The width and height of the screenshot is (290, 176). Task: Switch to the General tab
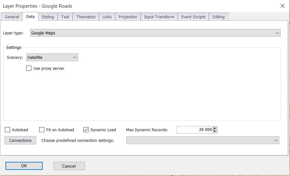tap(12, 17)
